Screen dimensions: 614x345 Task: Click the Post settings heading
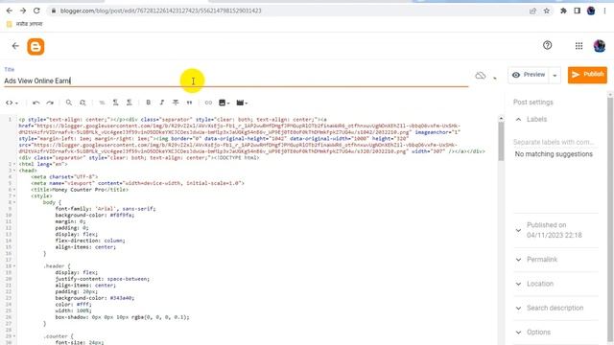[x=533, y=103]
